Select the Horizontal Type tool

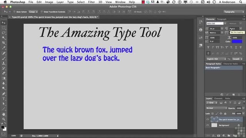pyautogui.click(x=3, y=99)
